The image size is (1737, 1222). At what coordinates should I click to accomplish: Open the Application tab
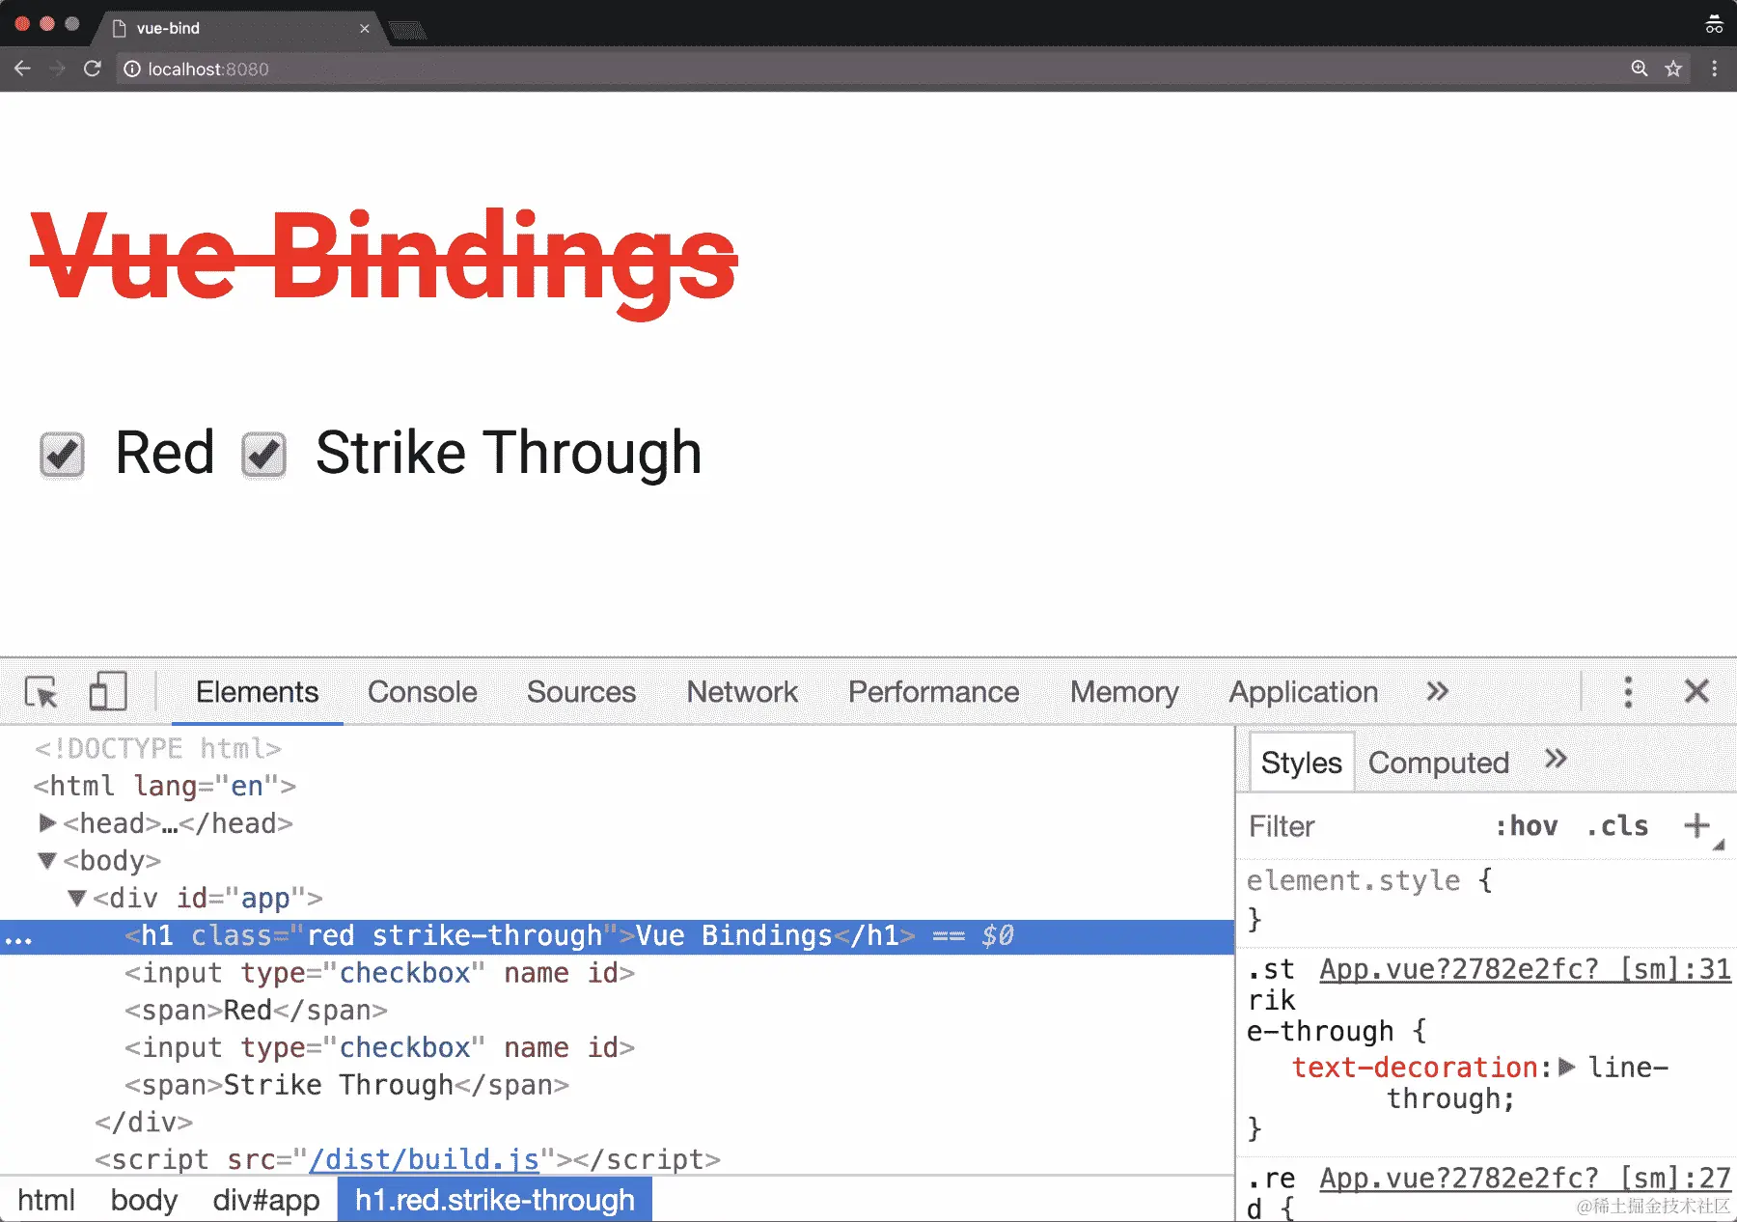pyautogui.click(x=1303, y=692)
